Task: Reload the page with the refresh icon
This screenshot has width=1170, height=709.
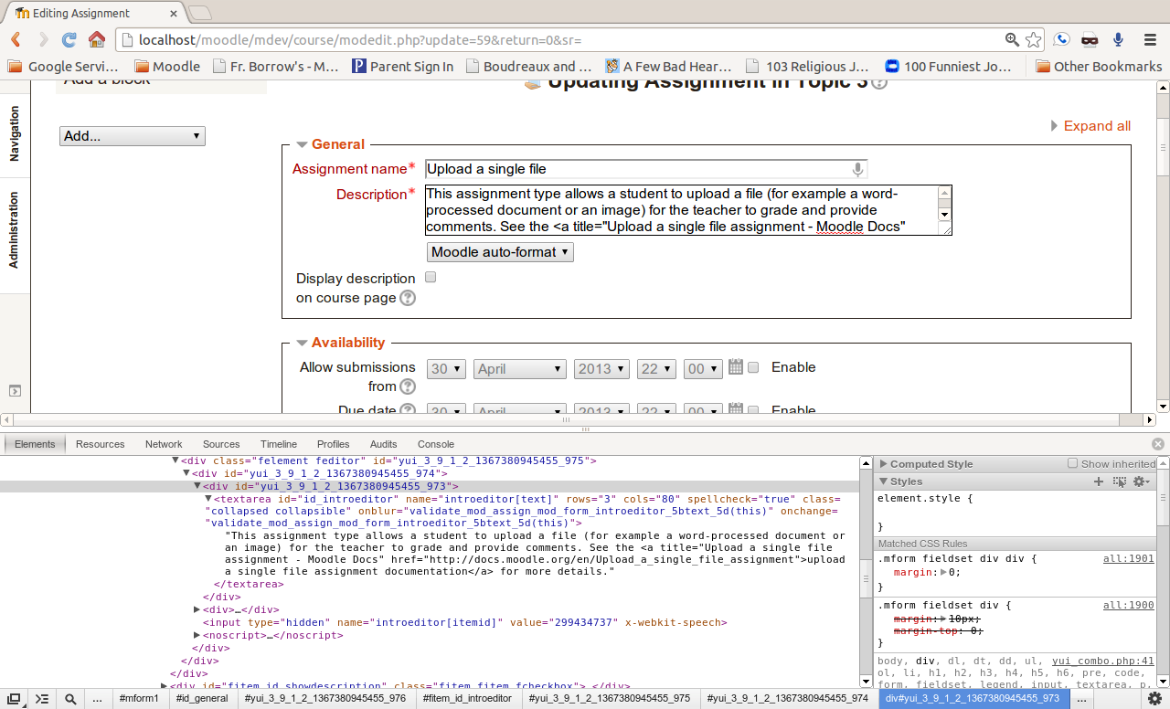Action: tap(69, 39)
